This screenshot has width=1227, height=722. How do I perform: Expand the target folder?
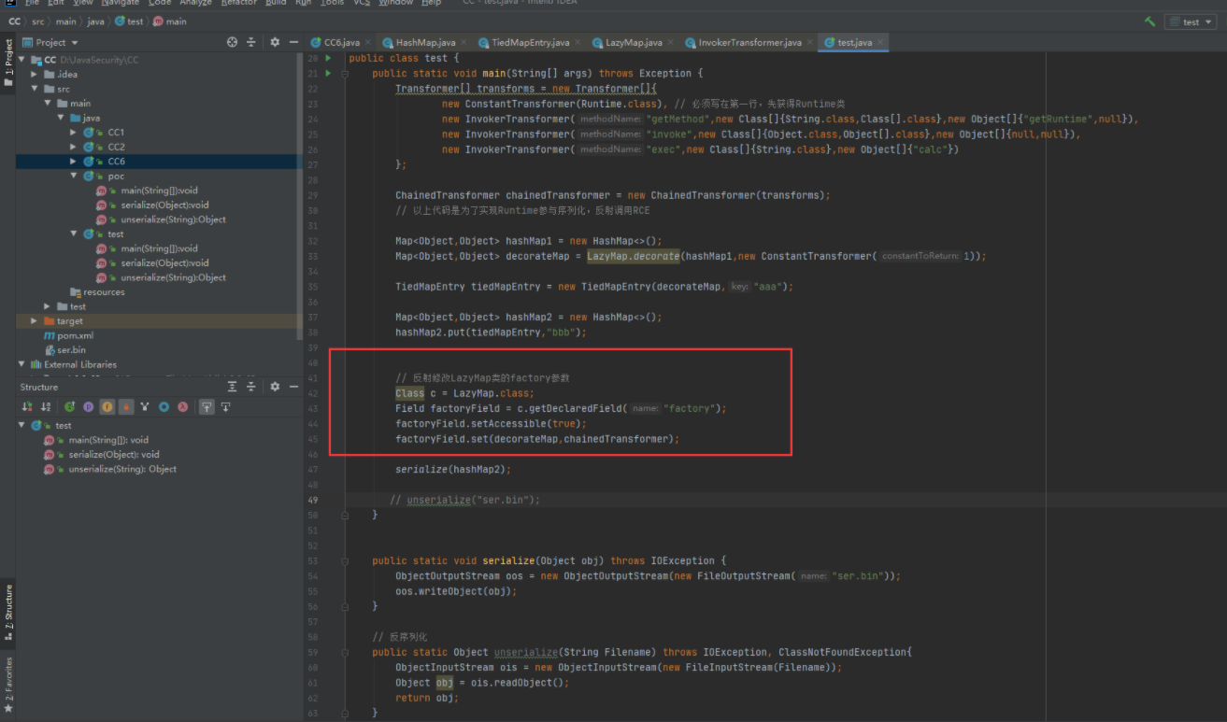point(35,320)
